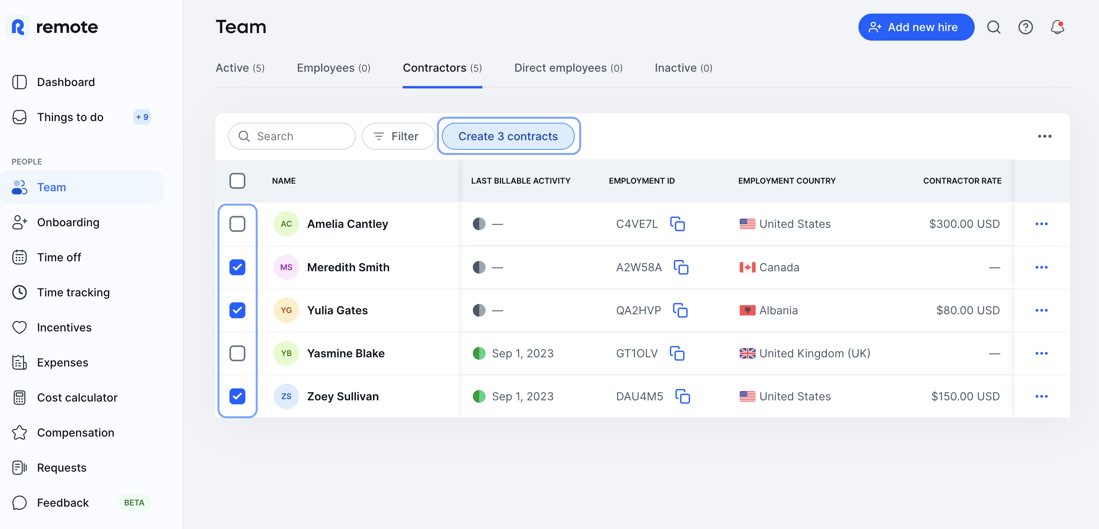Go to Time tracking in sidebar
The image size is (1099, 529).
[73, 292]
